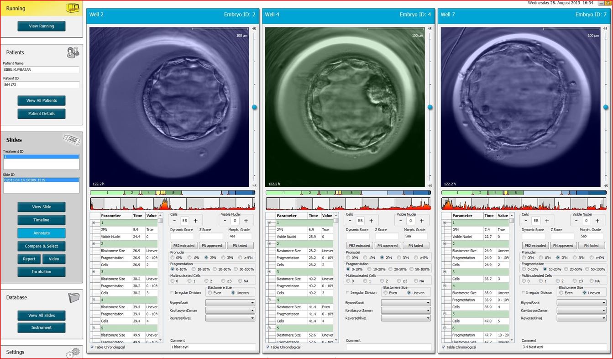
Task: Select Even blastomere size in Well 7
Action: [x=562, y=293]
